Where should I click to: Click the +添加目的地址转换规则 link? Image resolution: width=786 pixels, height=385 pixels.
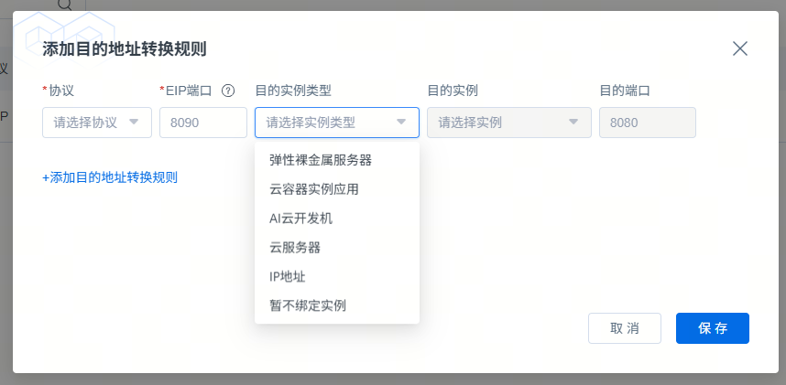click(110, 177)
